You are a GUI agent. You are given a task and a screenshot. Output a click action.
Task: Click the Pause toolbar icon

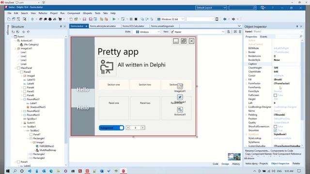coord(131,19)
